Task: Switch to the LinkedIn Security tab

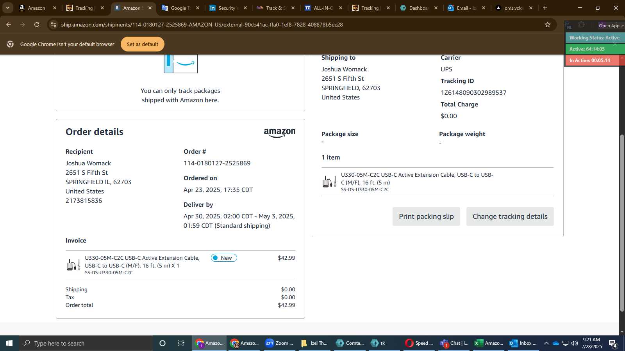Action: pyautogui.click(x=228, y=8)
